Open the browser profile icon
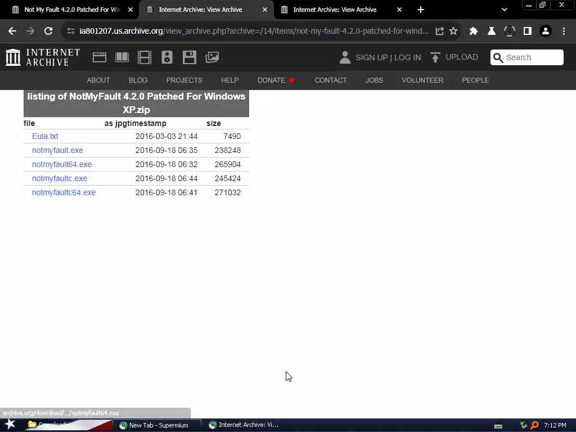The image size is (576, 432). (546, 31)
